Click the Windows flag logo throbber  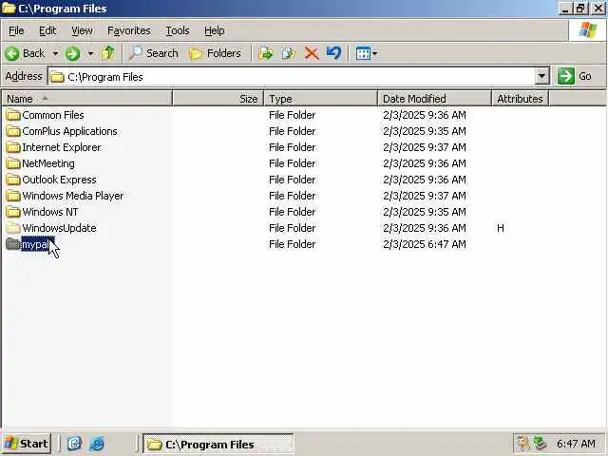coord(587,30)
